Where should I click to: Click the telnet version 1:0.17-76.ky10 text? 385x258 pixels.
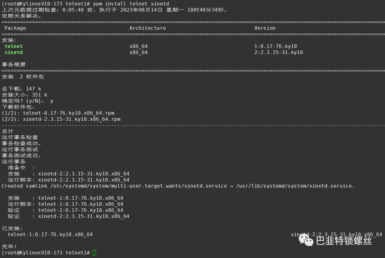click(x=276, y=46)
